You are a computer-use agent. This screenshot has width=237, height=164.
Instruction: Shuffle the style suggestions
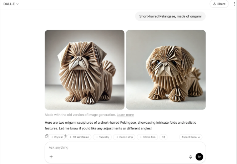163,137
